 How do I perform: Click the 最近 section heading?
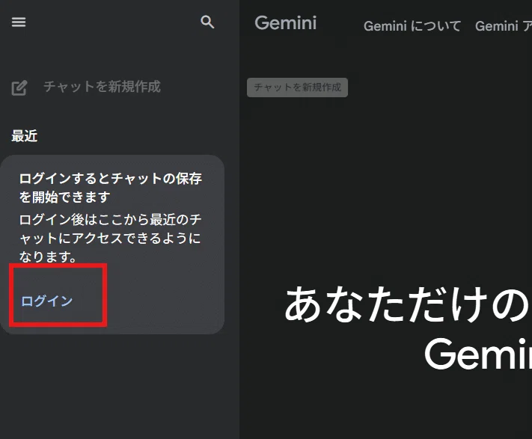click(25, 136)
